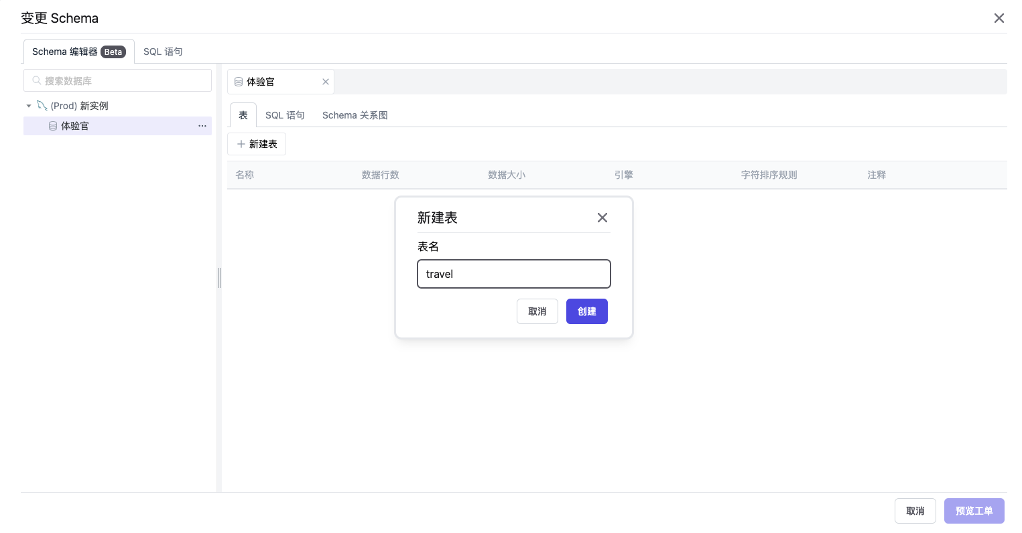Click the database icon in 体验官 tab
This screenshot has height=533, width=1022.
point(239,82)
